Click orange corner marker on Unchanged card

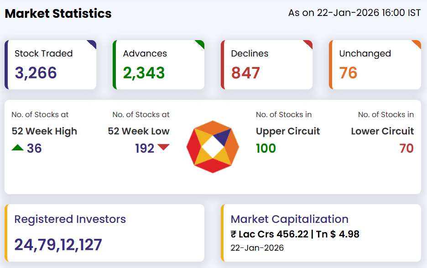(x=417, y=43)
